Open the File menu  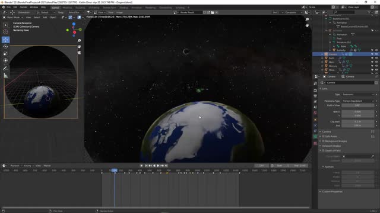click(9, 7)
